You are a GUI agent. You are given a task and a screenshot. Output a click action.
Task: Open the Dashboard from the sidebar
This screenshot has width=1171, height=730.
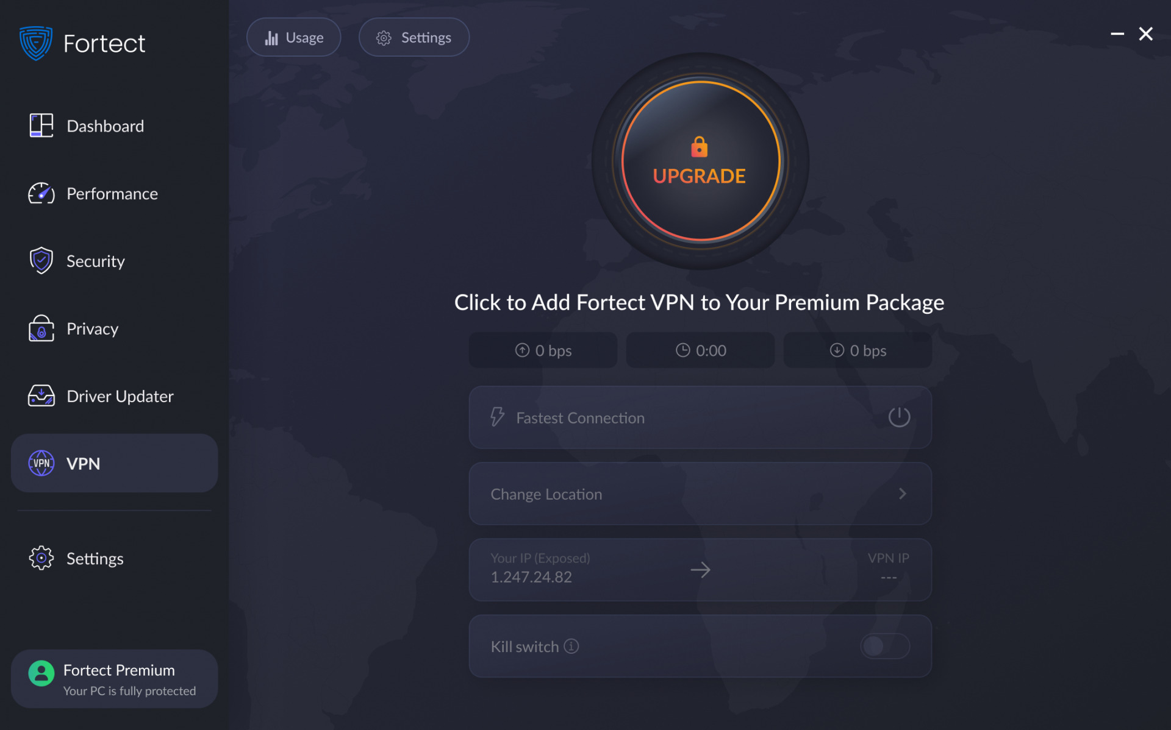[104, 126]
